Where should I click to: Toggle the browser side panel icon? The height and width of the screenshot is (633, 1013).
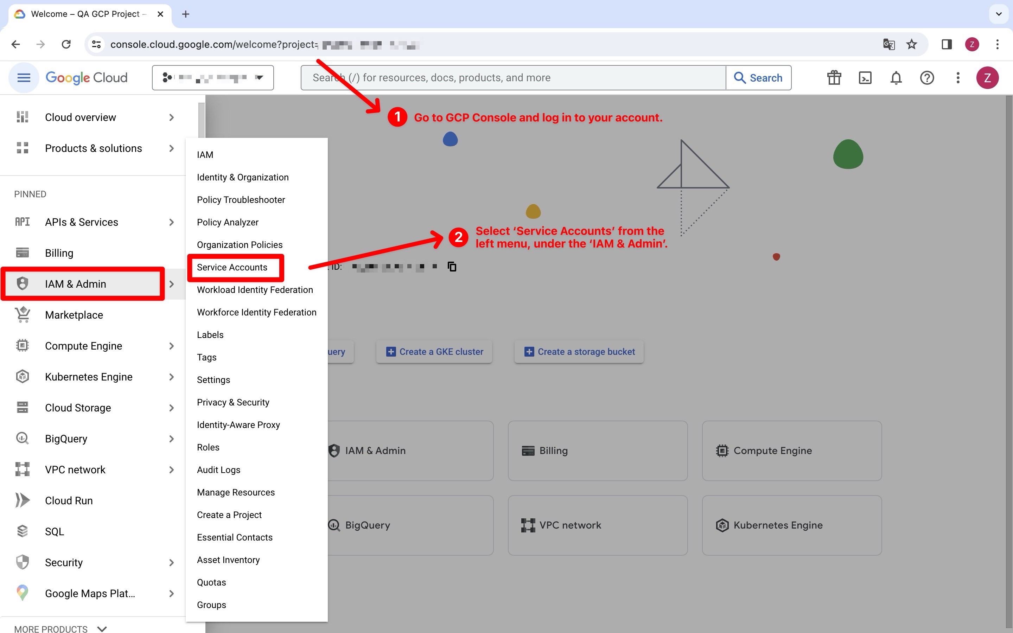[x=947, y=44]
